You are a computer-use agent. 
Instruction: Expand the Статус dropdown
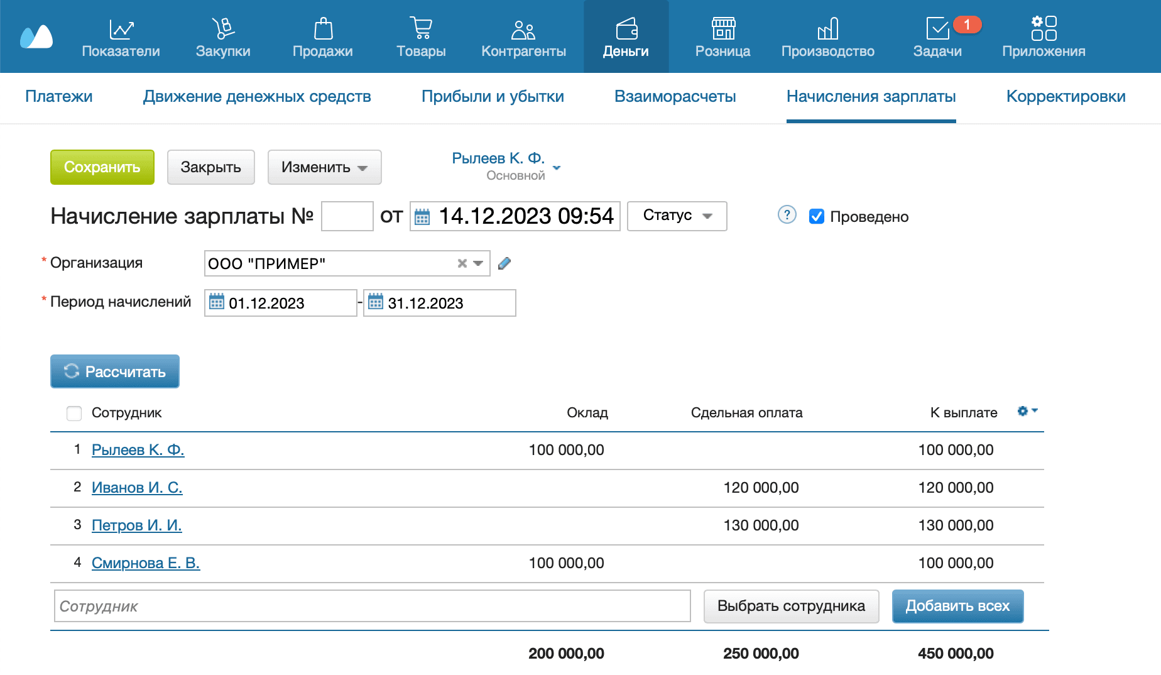(677, 216)
